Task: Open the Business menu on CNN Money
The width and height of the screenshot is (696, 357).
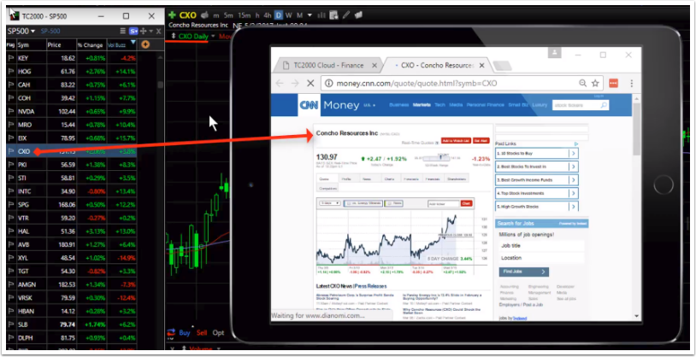Action: [x=399, y=105]
